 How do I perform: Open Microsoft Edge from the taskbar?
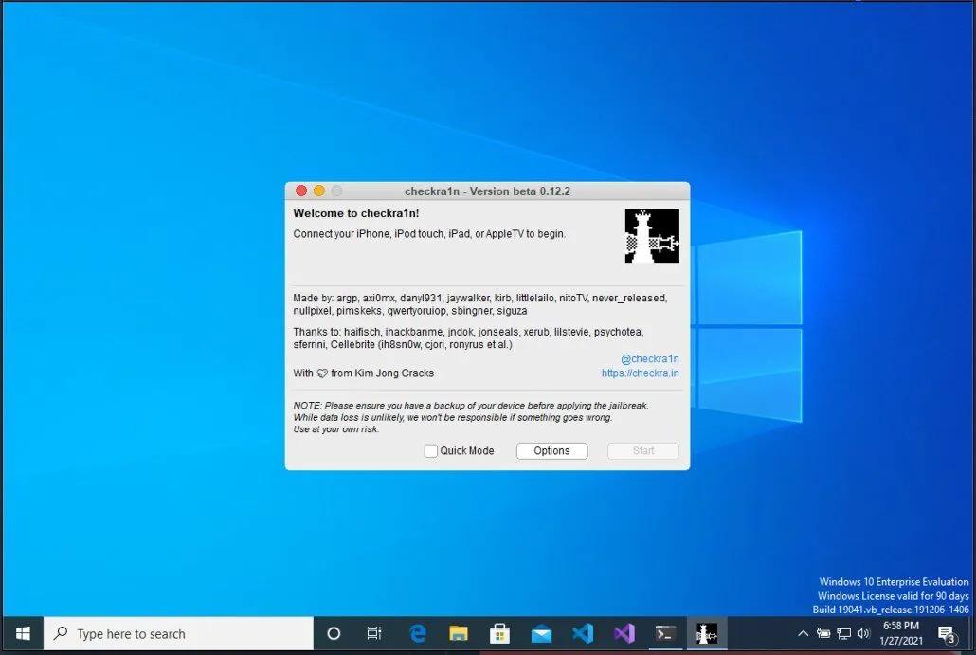click(x=417, y=633)
